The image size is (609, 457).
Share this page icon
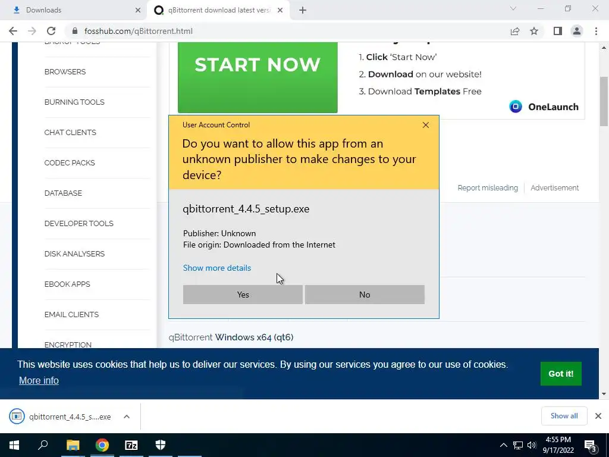click(x=515, y=31)
